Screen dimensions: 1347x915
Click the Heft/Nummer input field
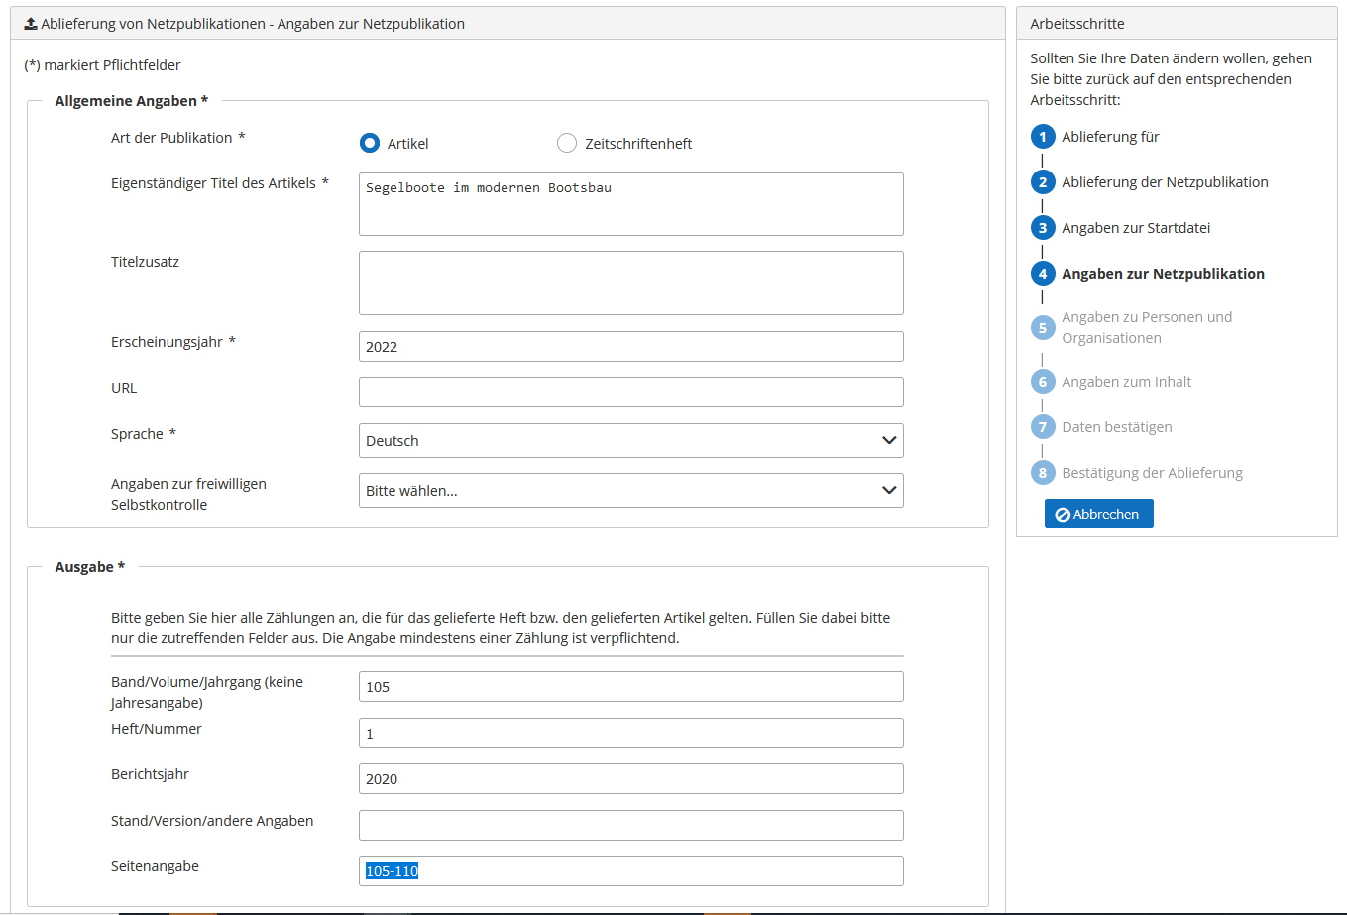(631, 733)
